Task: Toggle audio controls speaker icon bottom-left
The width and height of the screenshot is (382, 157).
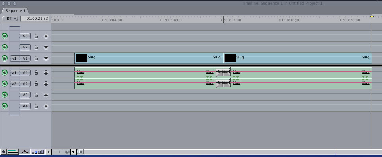Action: tap(4, 152)
